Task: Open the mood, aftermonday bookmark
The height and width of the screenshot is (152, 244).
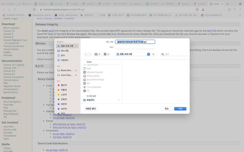Action: coord(66,15)
